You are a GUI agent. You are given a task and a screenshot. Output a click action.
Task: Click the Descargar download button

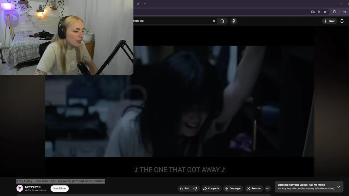pyautogui.click(x=233, y=188)
